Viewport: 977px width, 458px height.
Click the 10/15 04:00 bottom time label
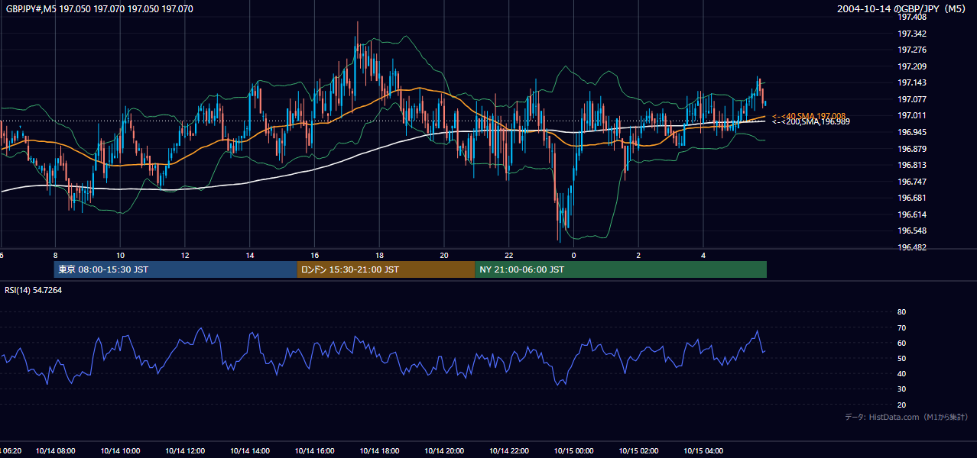(703, 450)
